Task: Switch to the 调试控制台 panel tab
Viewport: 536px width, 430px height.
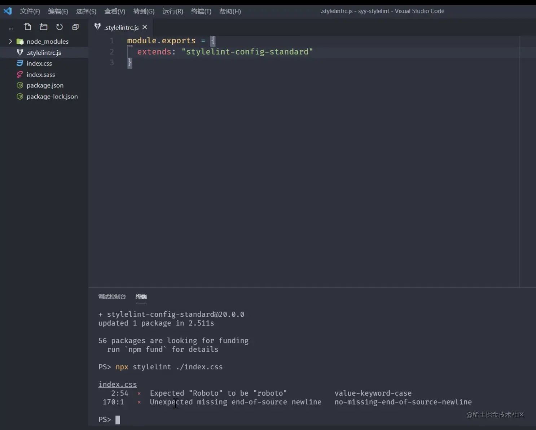Action: [x=112, y=297]
